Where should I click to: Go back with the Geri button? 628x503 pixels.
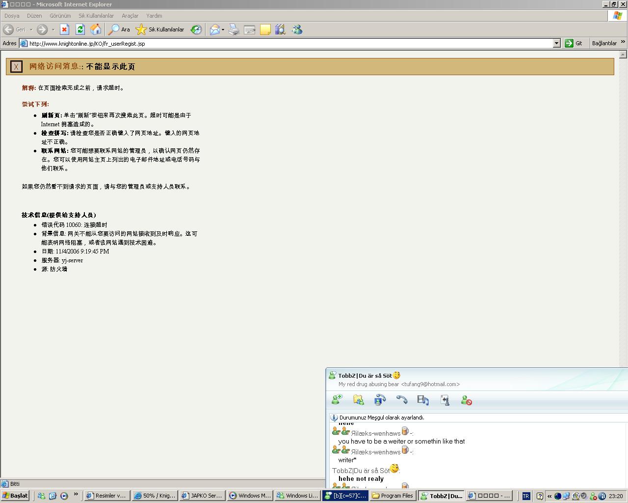[x=15, y=29]
